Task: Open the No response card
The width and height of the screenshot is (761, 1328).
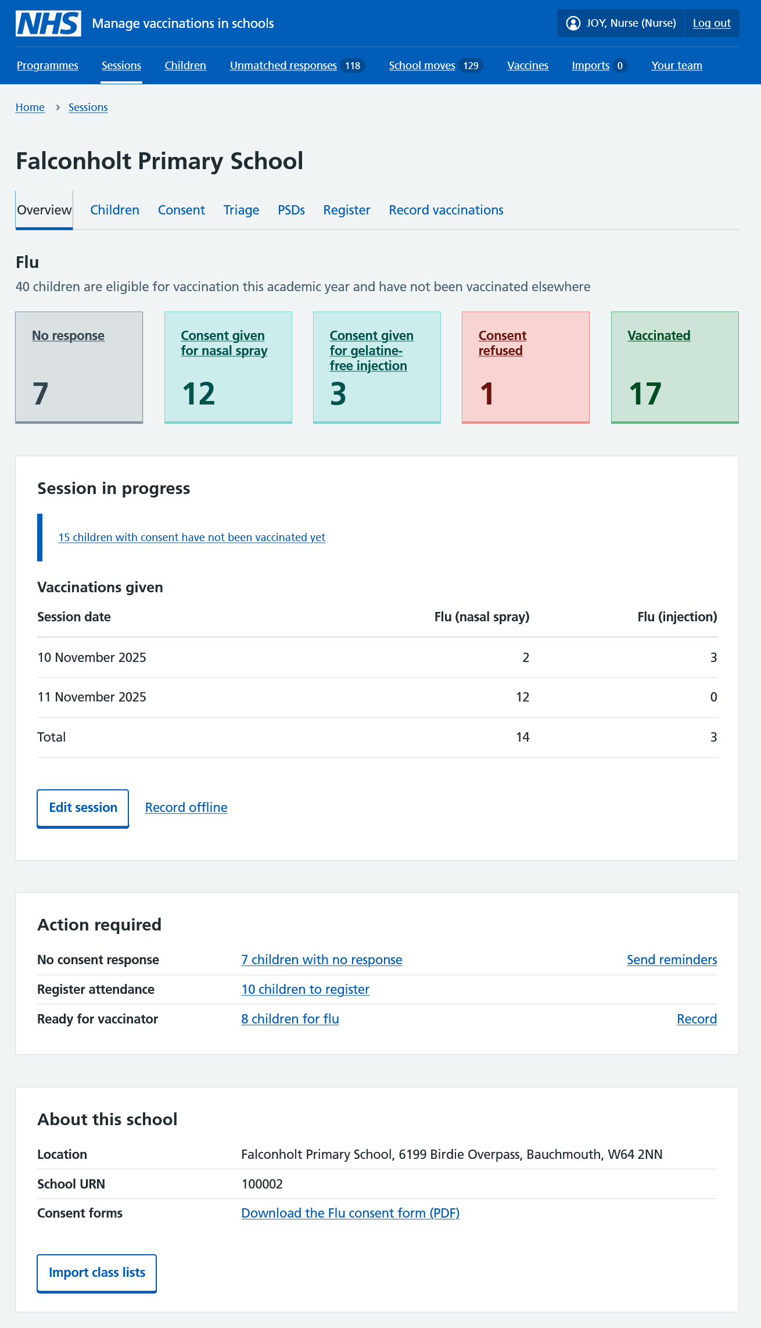Action: tap(79, 367)
